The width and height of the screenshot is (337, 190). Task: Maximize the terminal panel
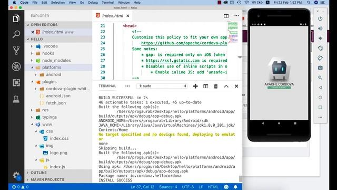[226, 86]
